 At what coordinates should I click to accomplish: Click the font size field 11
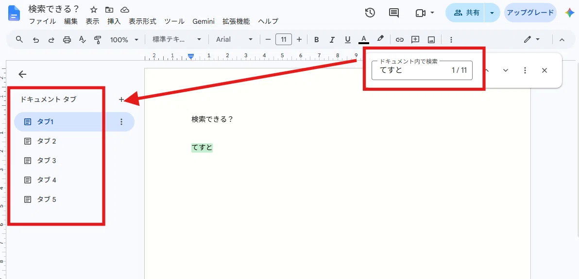[x=284, y=39]
